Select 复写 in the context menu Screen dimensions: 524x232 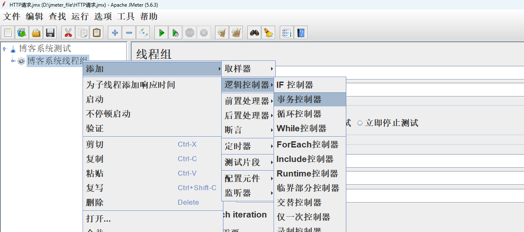coord(153,188)
